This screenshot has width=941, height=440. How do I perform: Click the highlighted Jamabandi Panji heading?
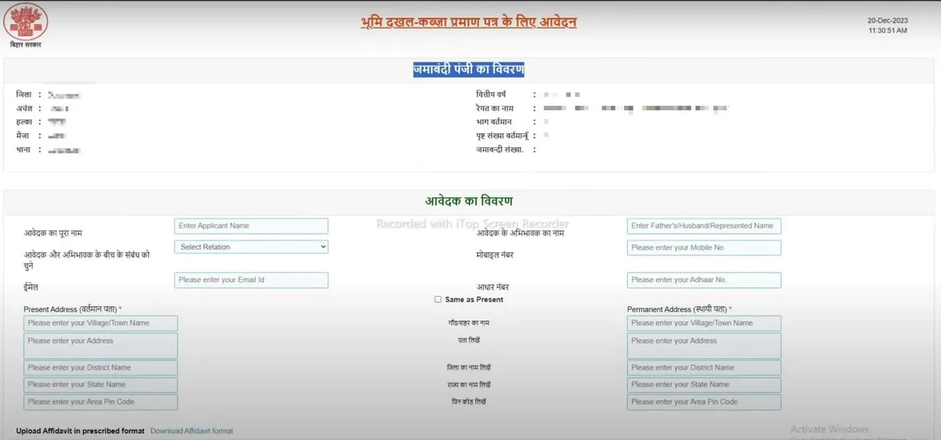pyautogui.click(x=469, y=70)
